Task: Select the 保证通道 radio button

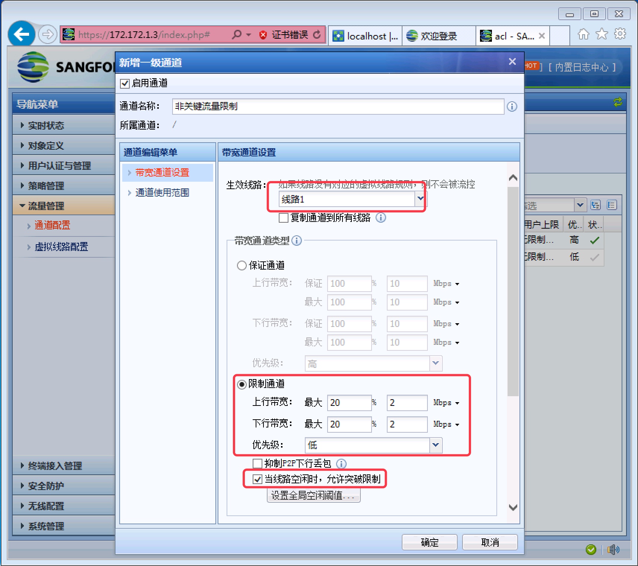Action: pos(242,265)
